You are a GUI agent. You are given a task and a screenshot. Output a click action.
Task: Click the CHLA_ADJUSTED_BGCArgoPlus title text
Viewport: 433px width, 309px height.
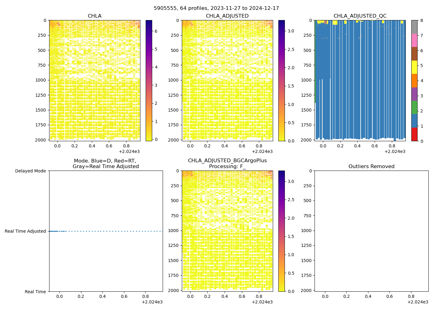point(227,161)
